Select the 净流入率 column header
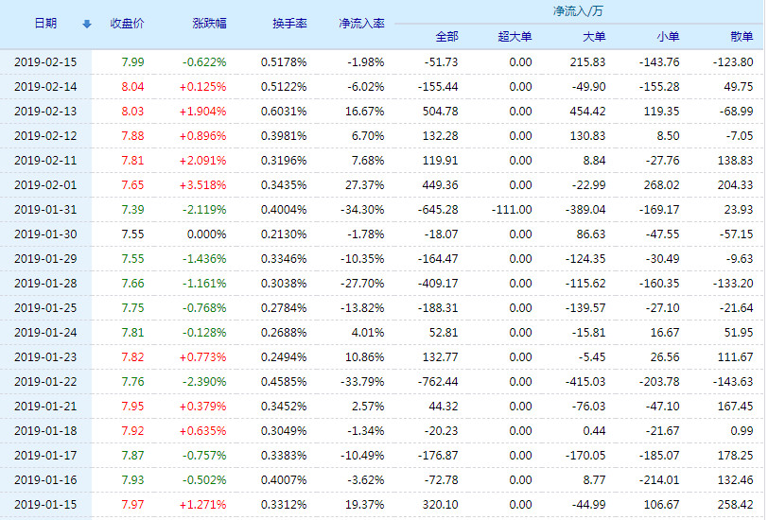The width and height of the screenshot is (768, 520). [361, 23]
